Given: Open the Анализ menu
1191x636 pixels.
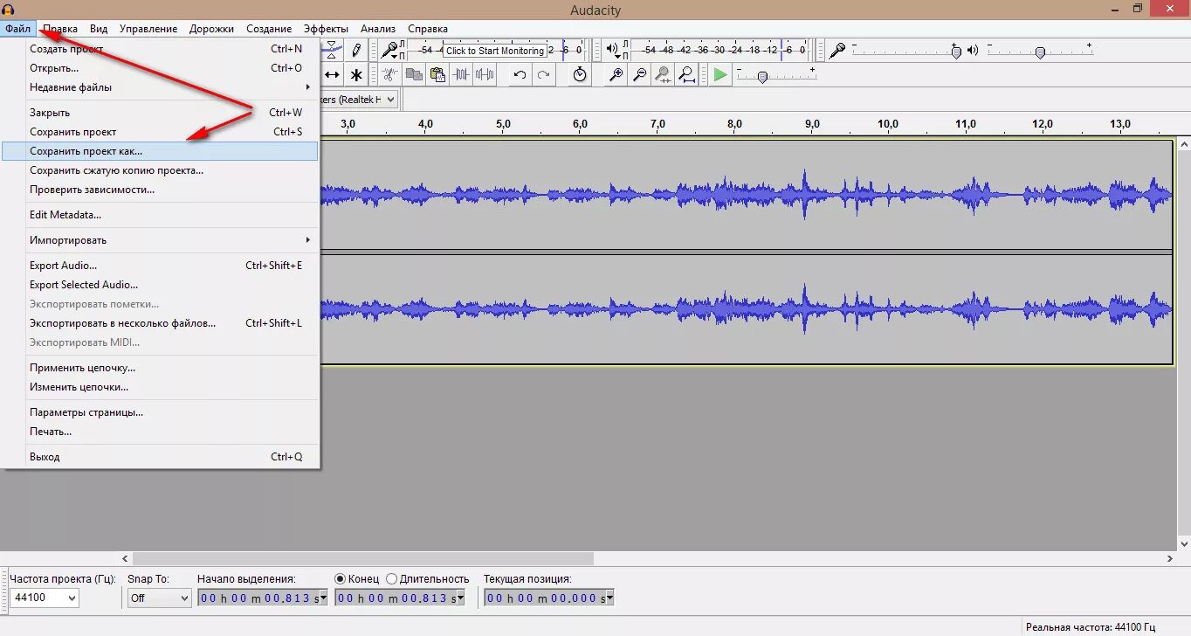Looking at the screenshot, I should 378,29.
